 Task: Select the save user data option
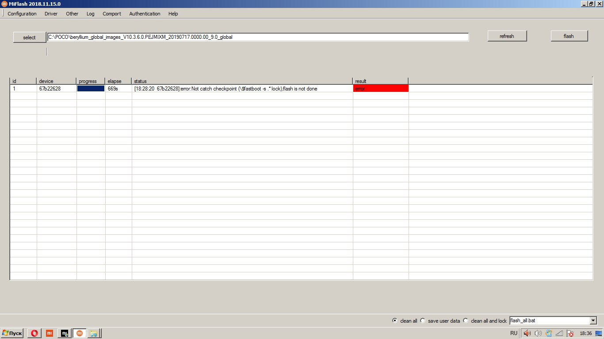point(423,321)
